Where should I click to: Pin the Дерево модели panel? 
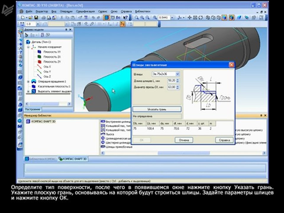click(66, 30)
